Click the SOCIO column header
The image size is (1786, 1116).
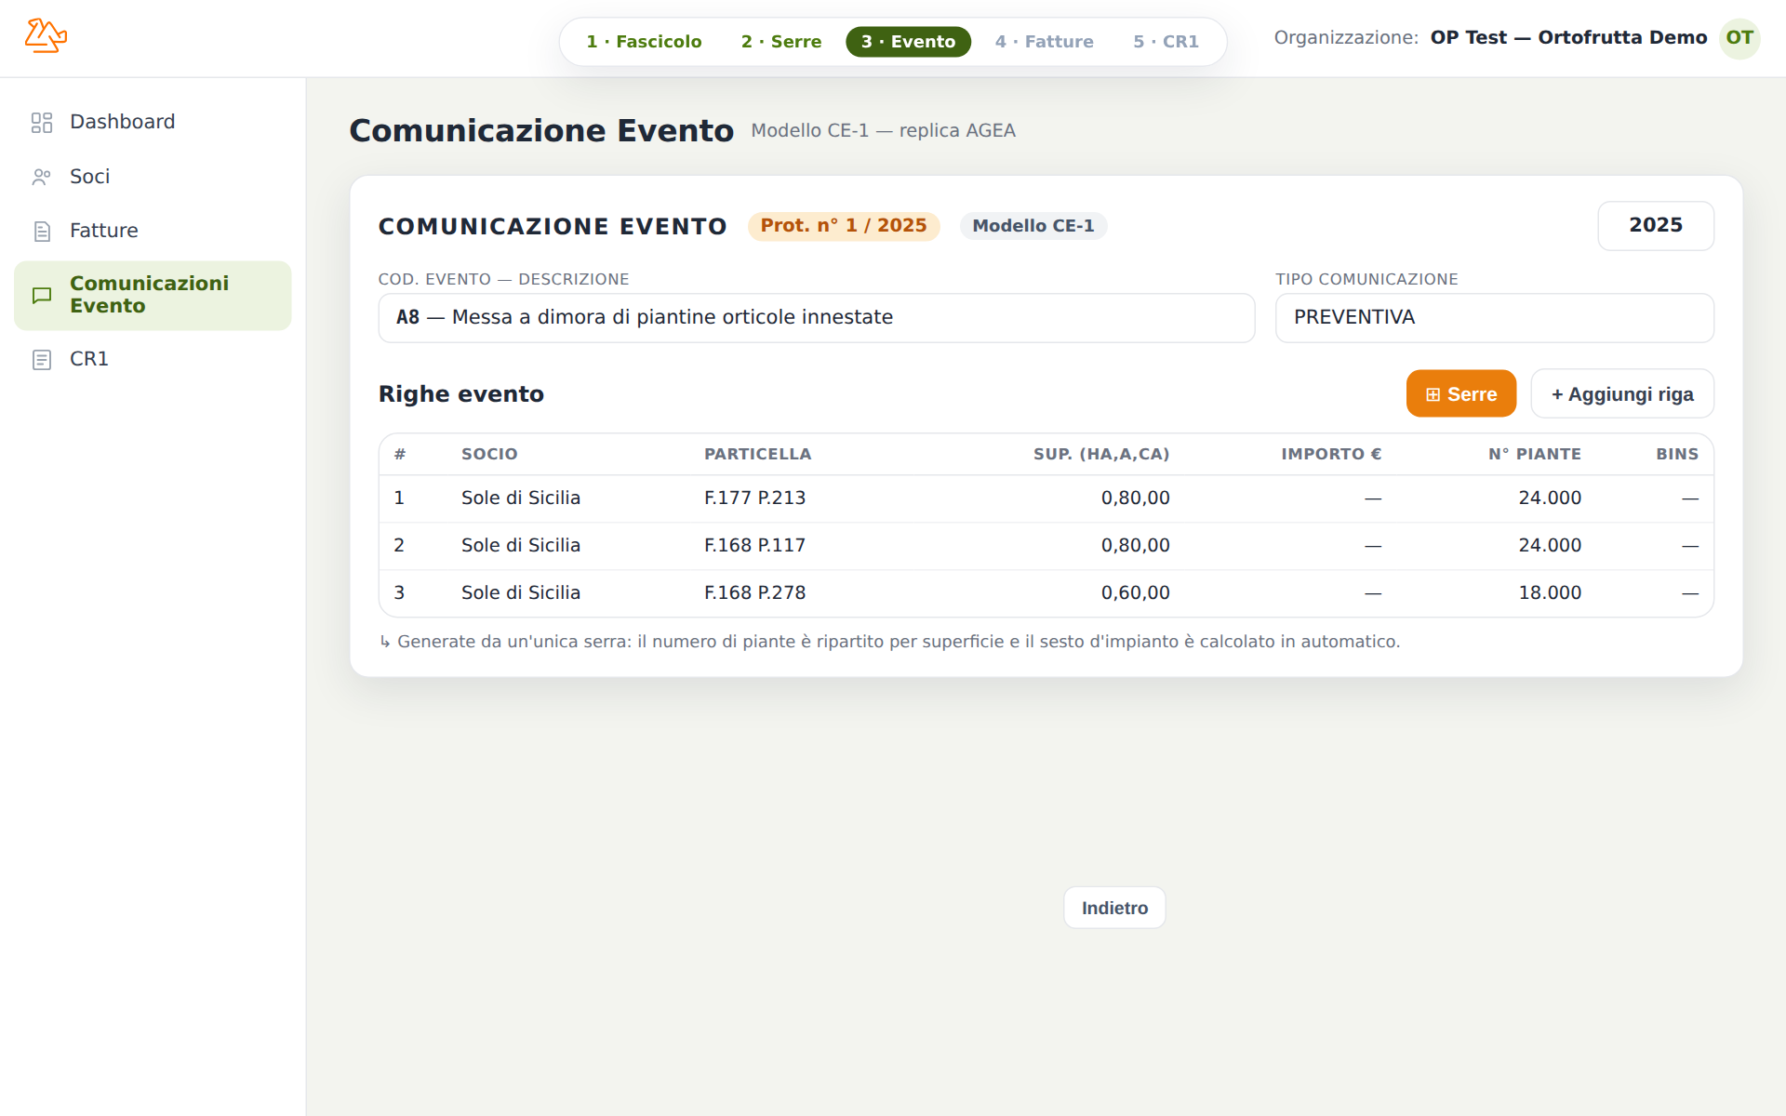(489, 454)
